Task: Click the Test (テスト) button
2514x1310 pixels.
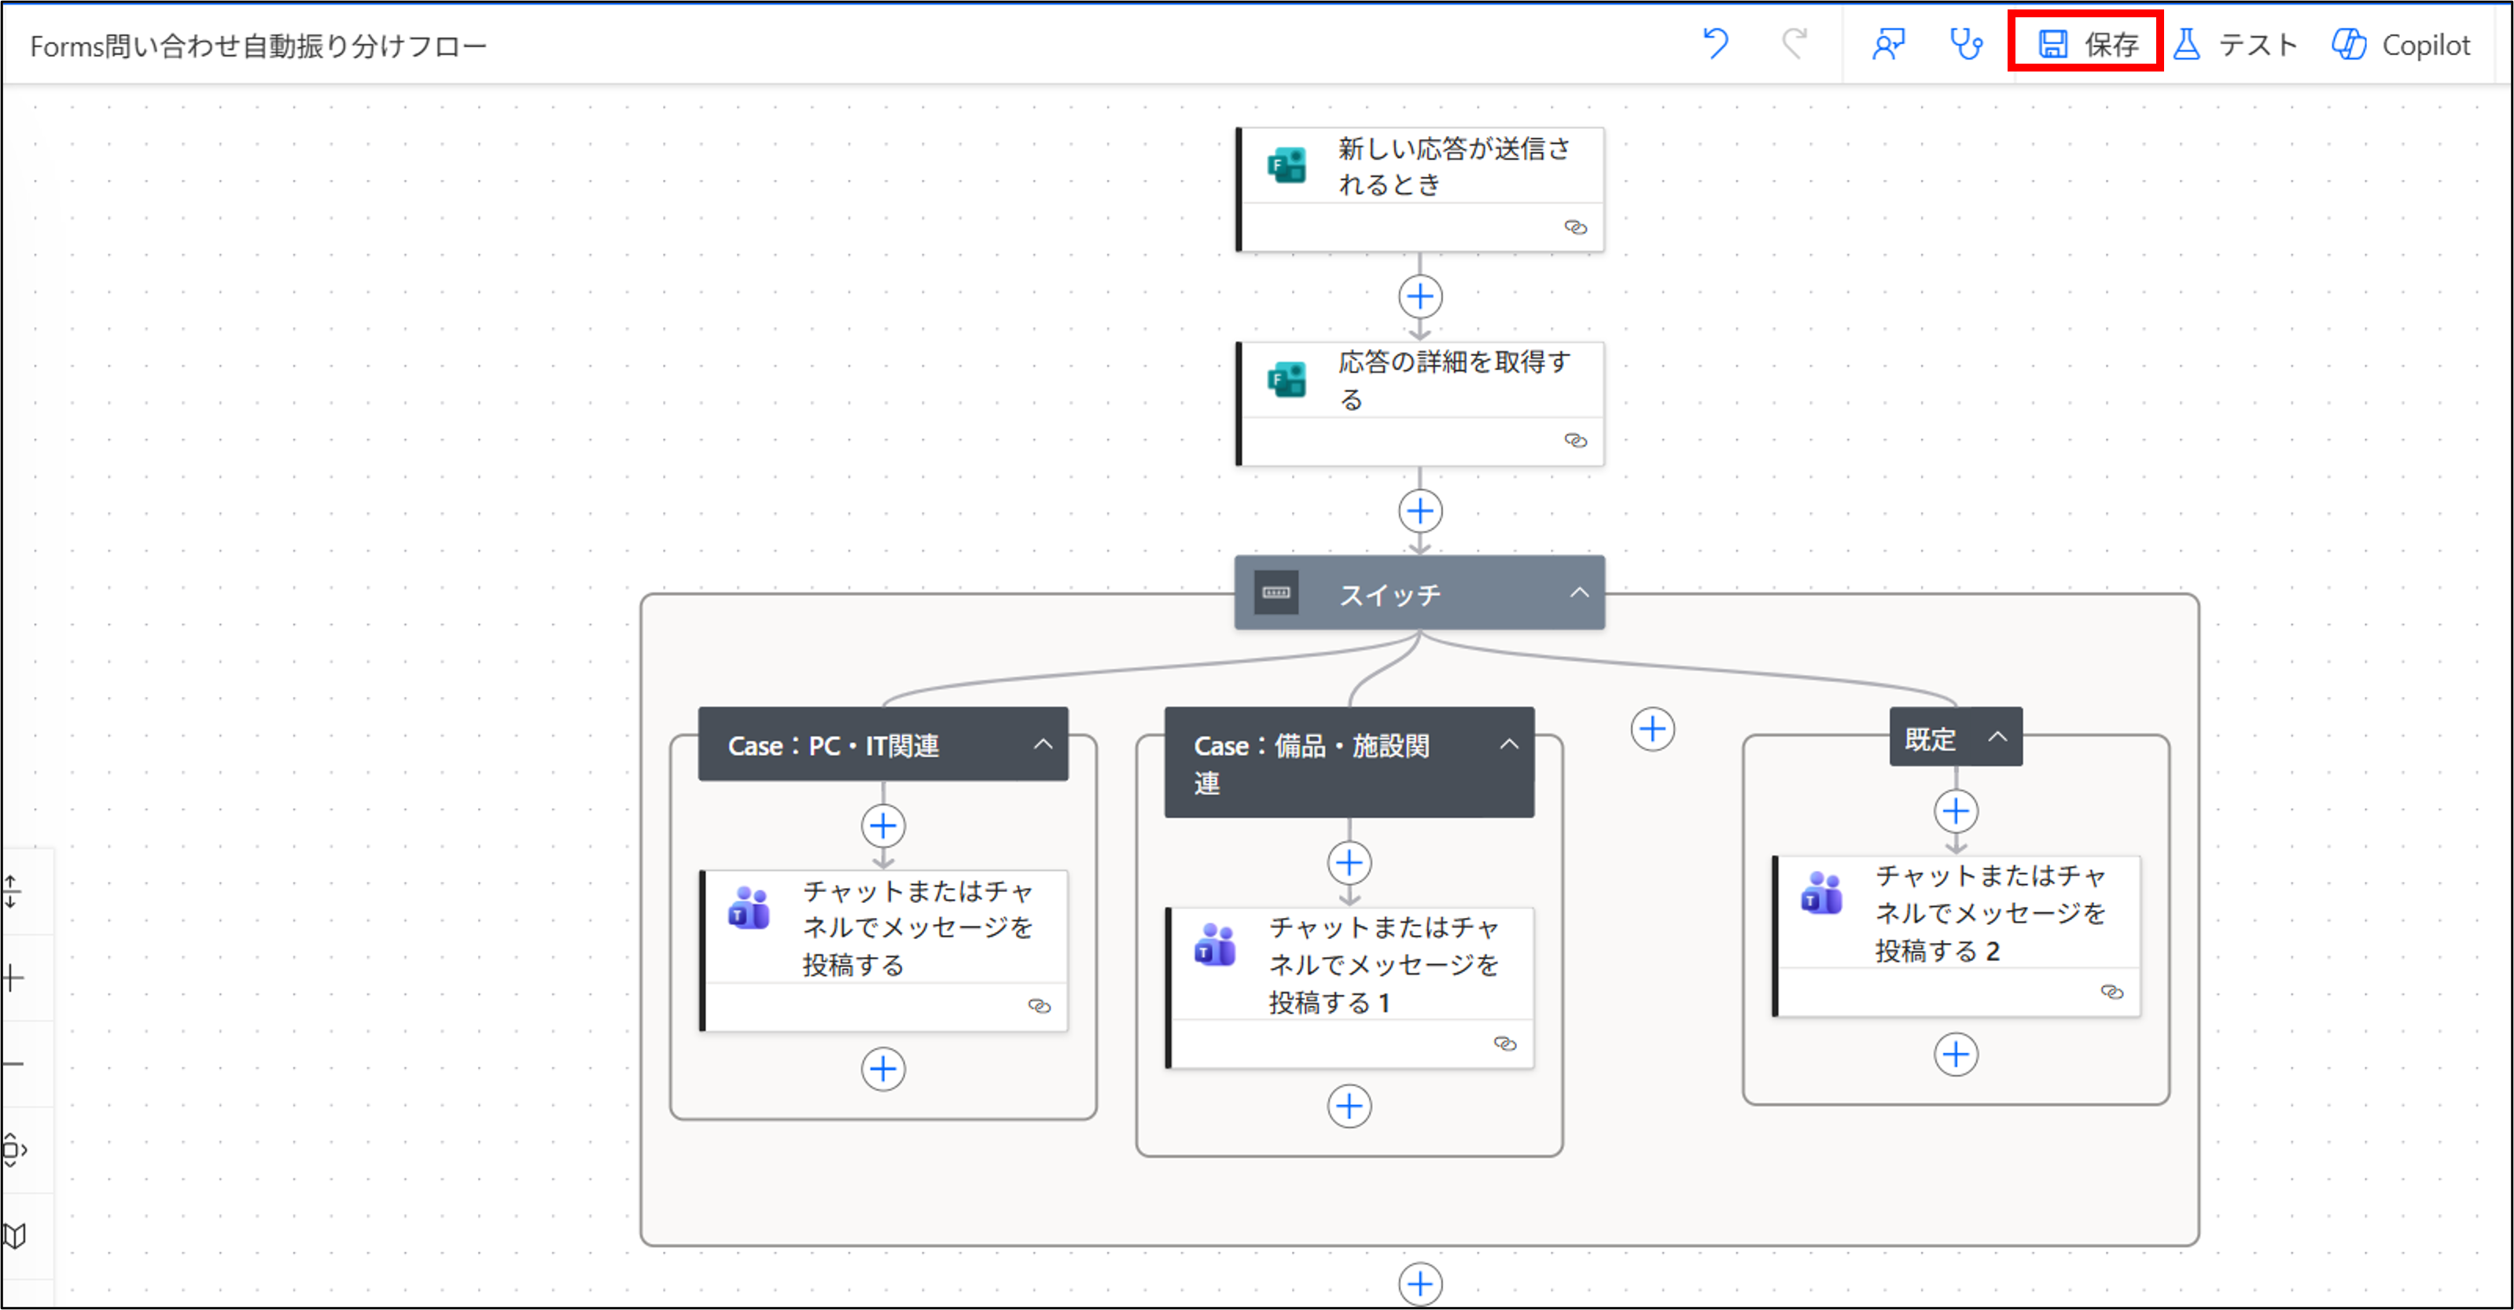Action: (2236, 44)
